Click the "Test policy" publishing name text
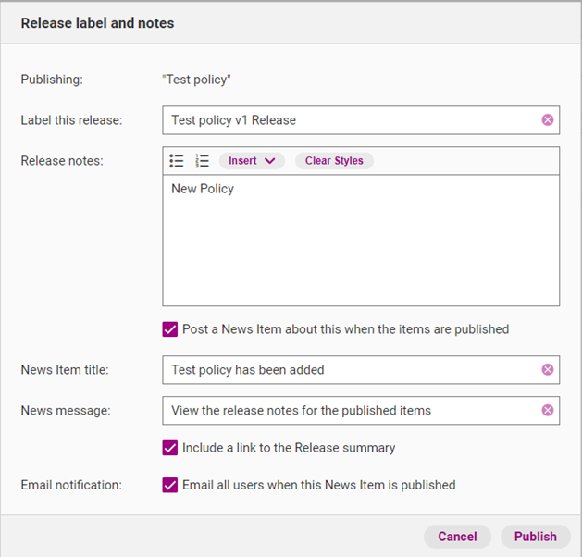The height and width of the screenshot is (557, 582). click(196, 80)
